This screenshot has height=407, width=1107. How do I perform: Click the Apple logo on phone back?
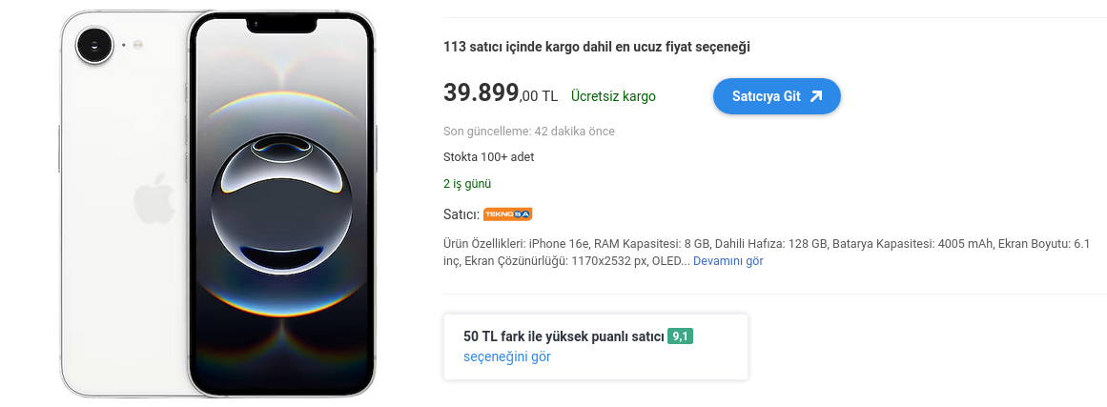(154, 198)
